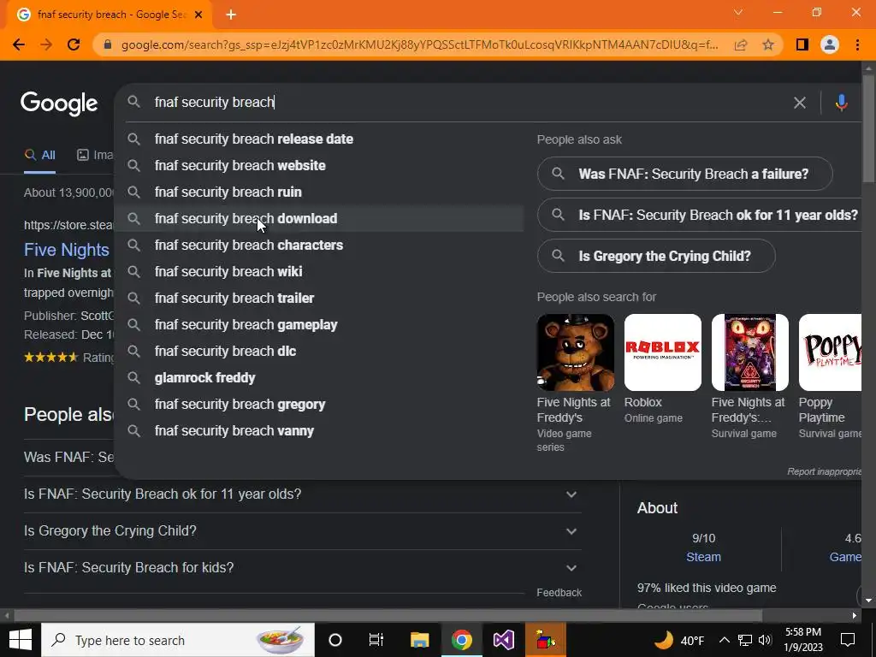The height and width of the screenshot is (657, 876).
Task: Click the colorful blocks app icon on taskbar
Action: pos(546,640)
